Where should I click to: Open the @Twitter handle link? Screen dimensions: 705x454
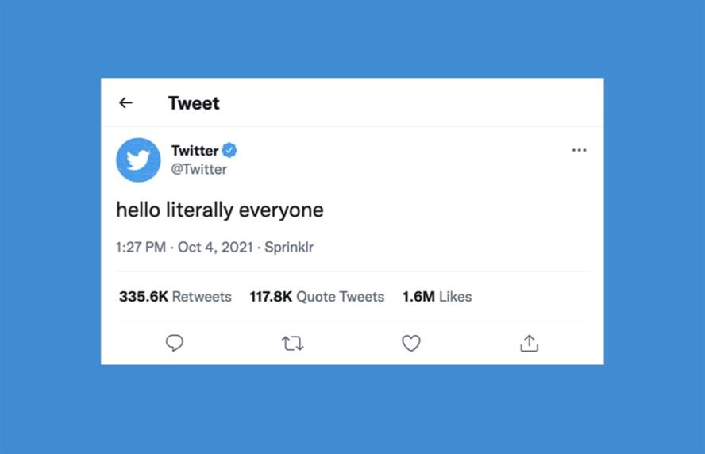tap(198, 170)
